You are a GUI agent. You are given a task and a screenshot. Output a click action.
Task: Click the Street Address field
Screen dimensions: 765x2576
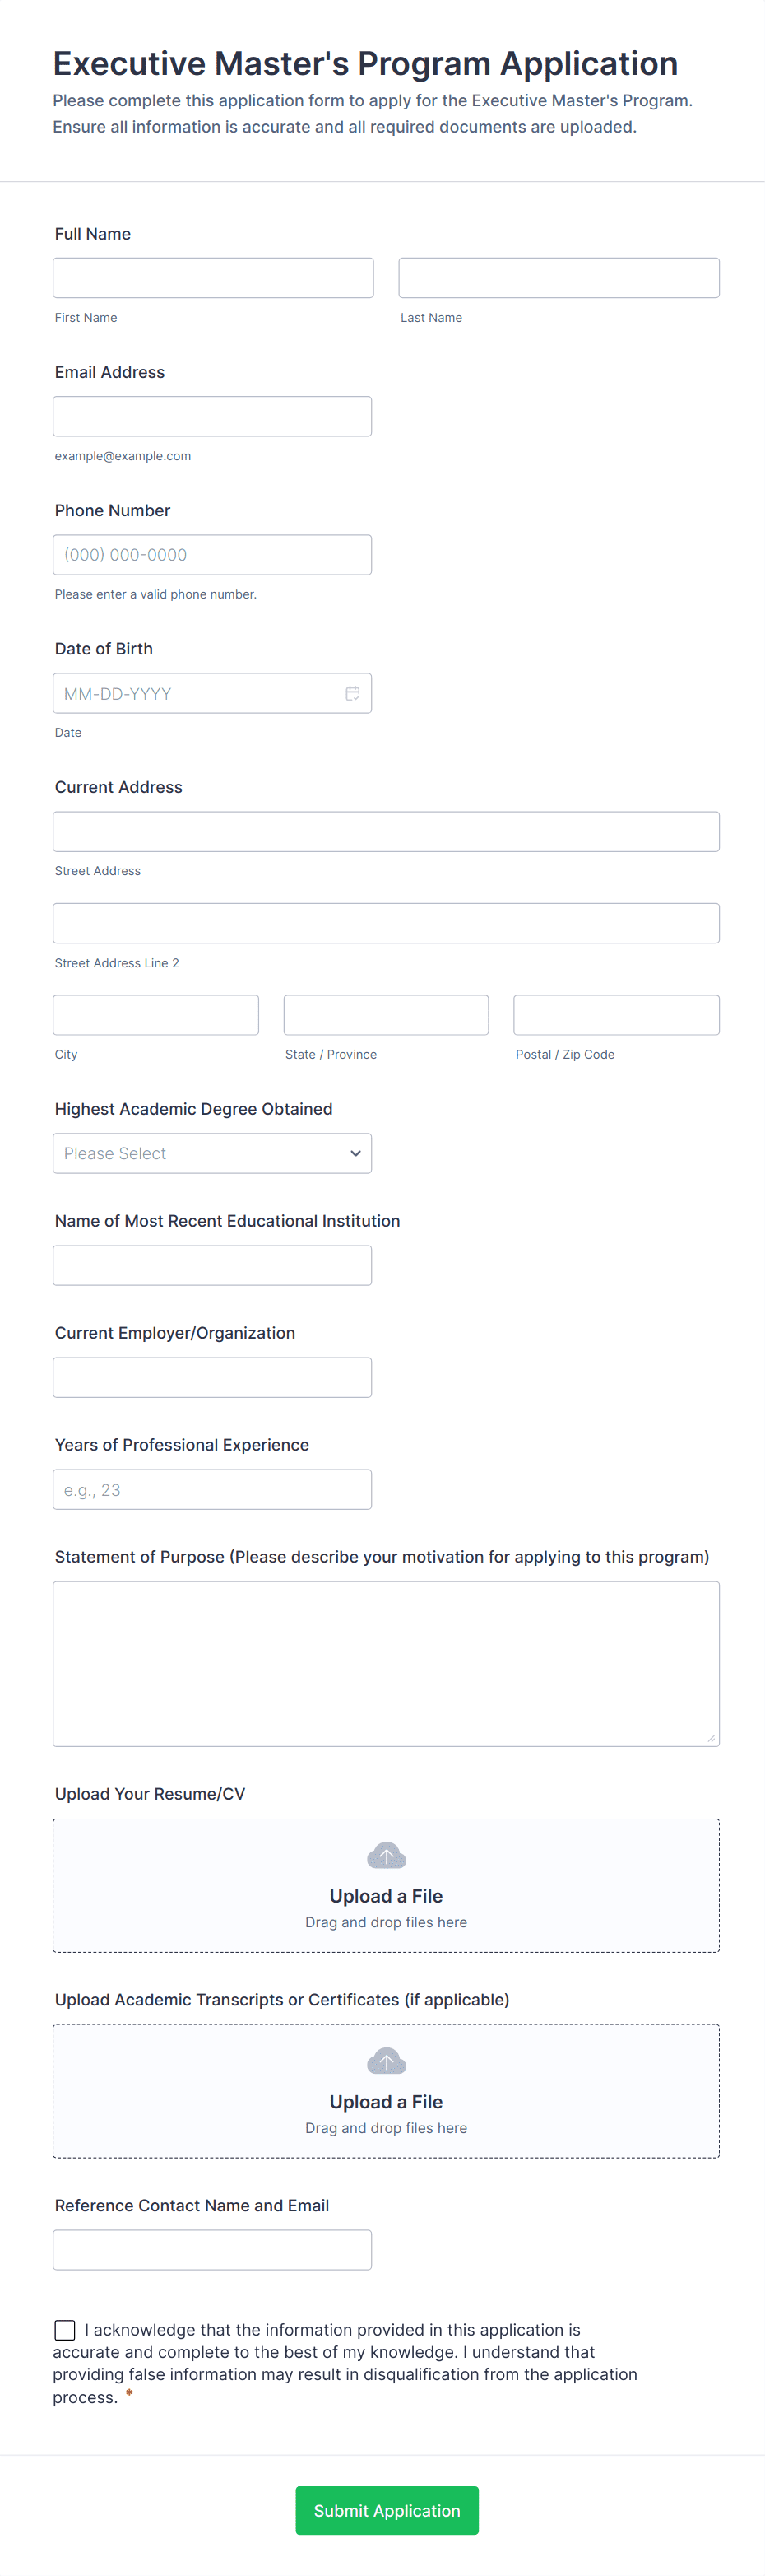(386, 831)
